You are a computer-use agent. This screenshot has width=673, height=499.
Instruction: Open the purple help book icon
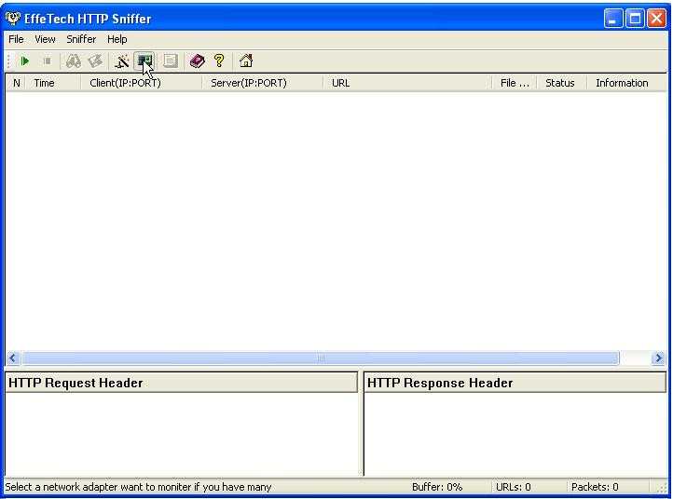click(197, 61)
